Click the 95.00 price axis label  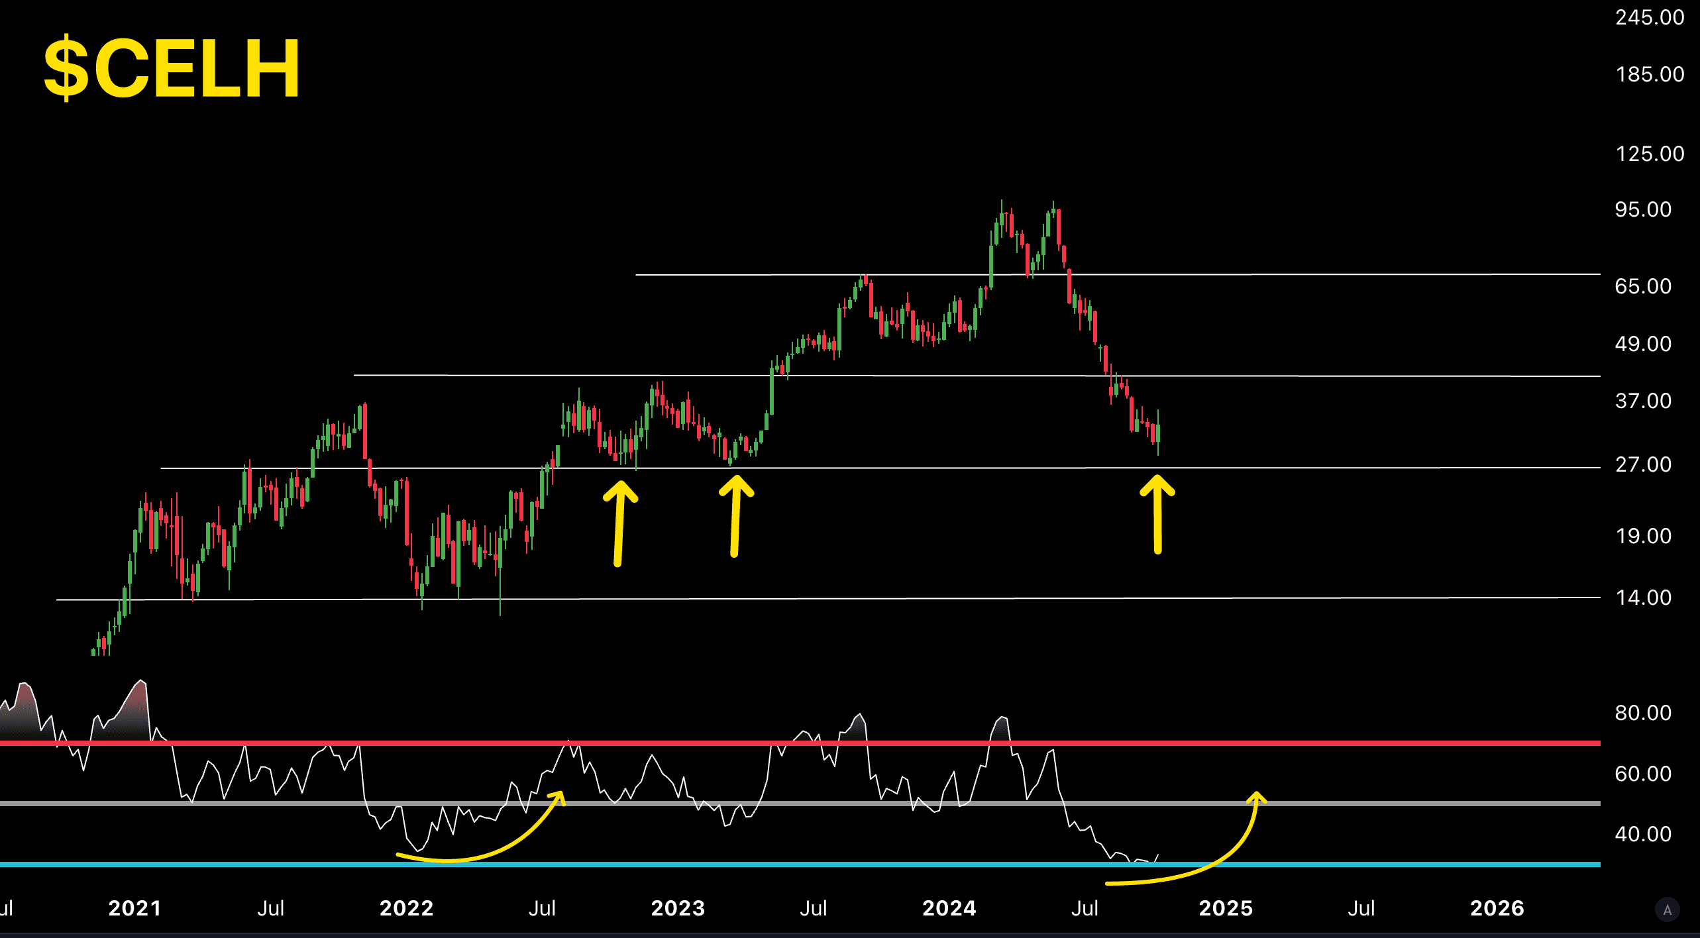1643,209
